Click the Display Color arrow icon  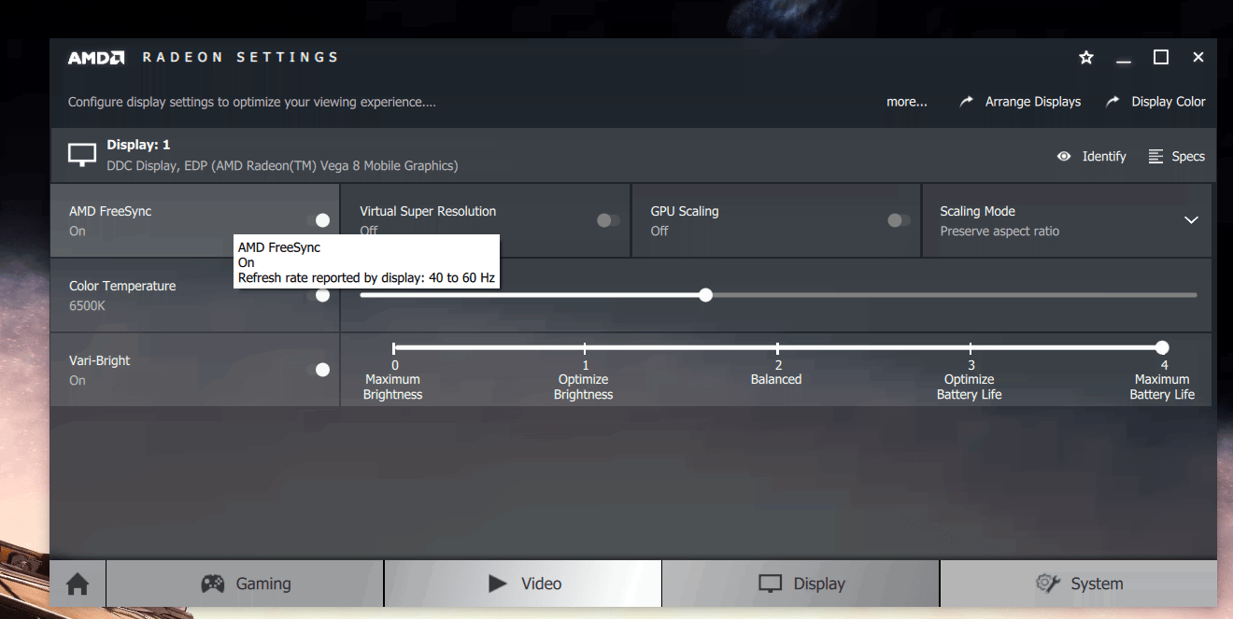click(x=1113, y=102)
